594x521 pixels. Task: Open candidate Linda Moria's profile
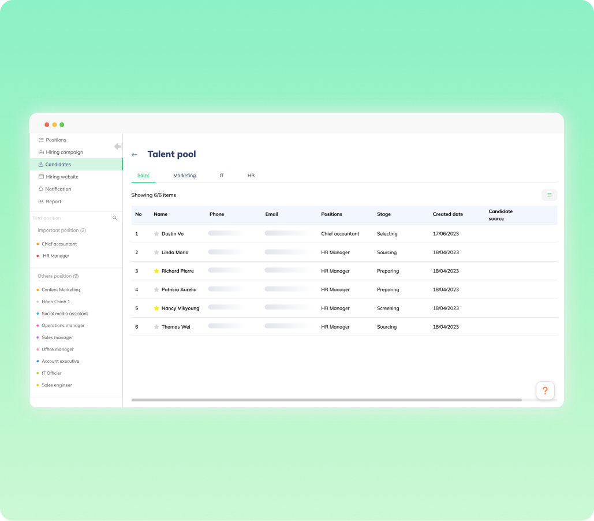click(175, 252)
